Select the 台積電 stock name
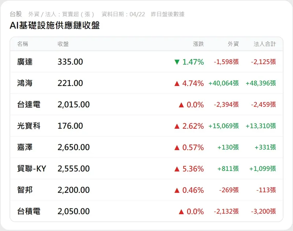 (29, 212)
